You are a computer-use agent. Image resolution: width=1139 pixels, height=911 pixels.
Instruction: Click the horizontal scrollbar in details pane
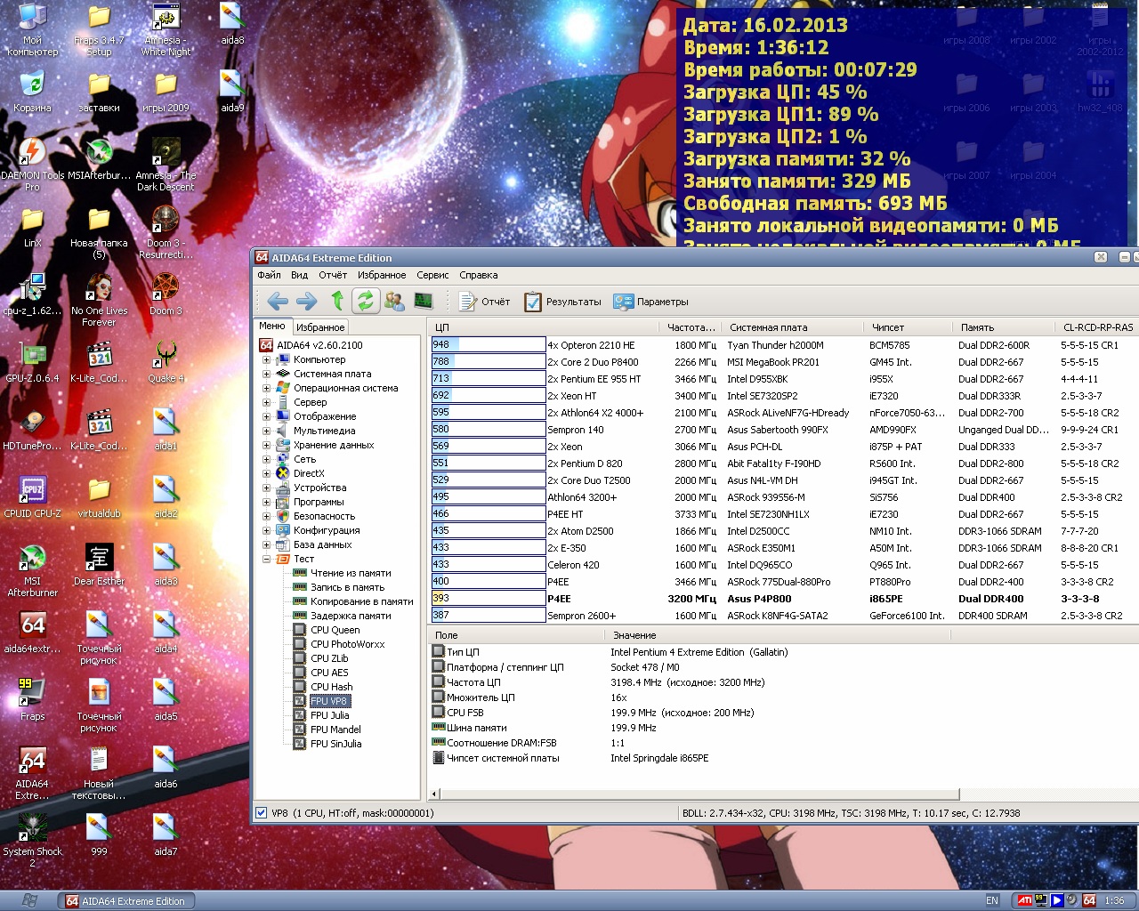699,794
